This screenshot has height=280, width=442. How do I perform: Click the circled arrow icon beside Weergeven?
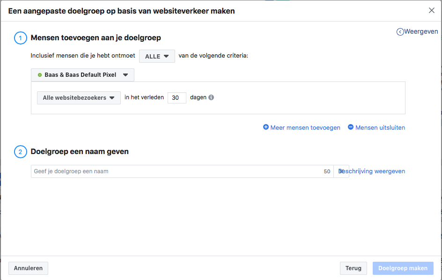400,32
